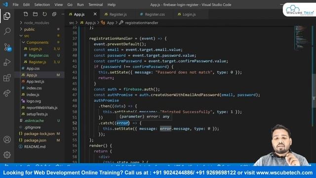Click 'event.preventDefault();' on line 38
Viewport: 316px width, 178px height.
120,44
